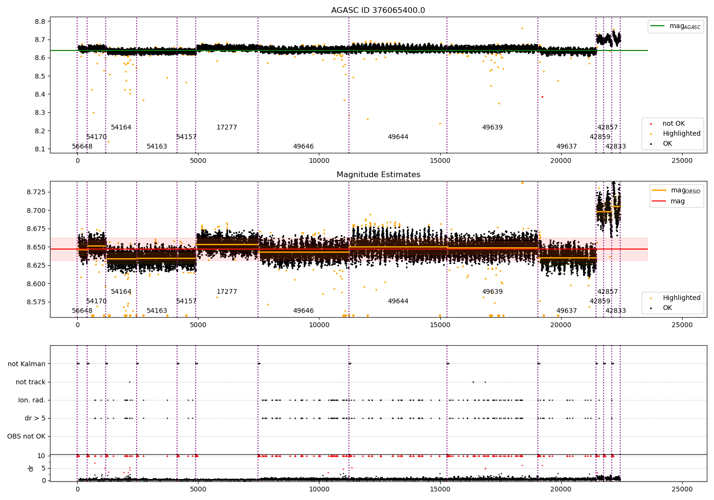
Task: Click OBSID label 49639 in the top plot
Action: tap(493, 128)
